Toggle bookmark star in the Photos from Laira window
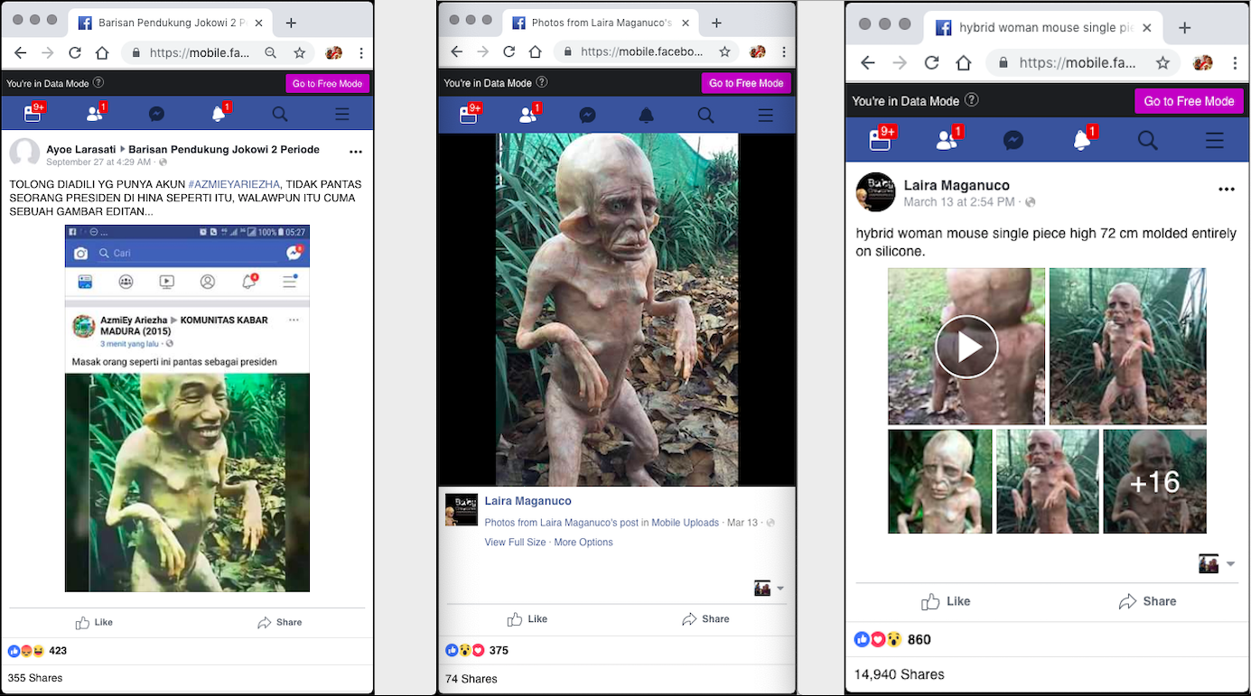The image size is (1251, 696). (x=724, y=52)
